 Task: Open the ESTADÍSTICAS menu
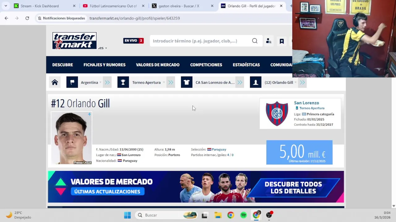pos(246,65)
